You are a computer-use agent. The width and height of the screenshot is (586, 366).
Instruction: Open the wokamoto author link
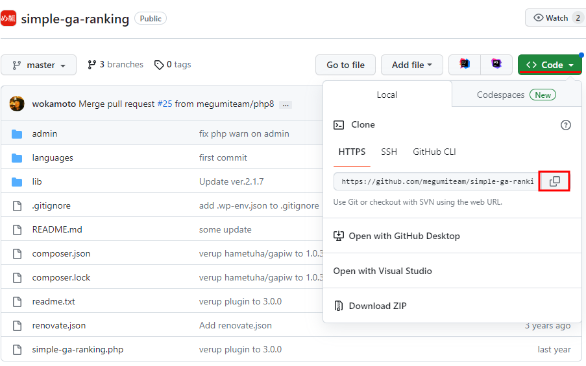tap(54, 104)
